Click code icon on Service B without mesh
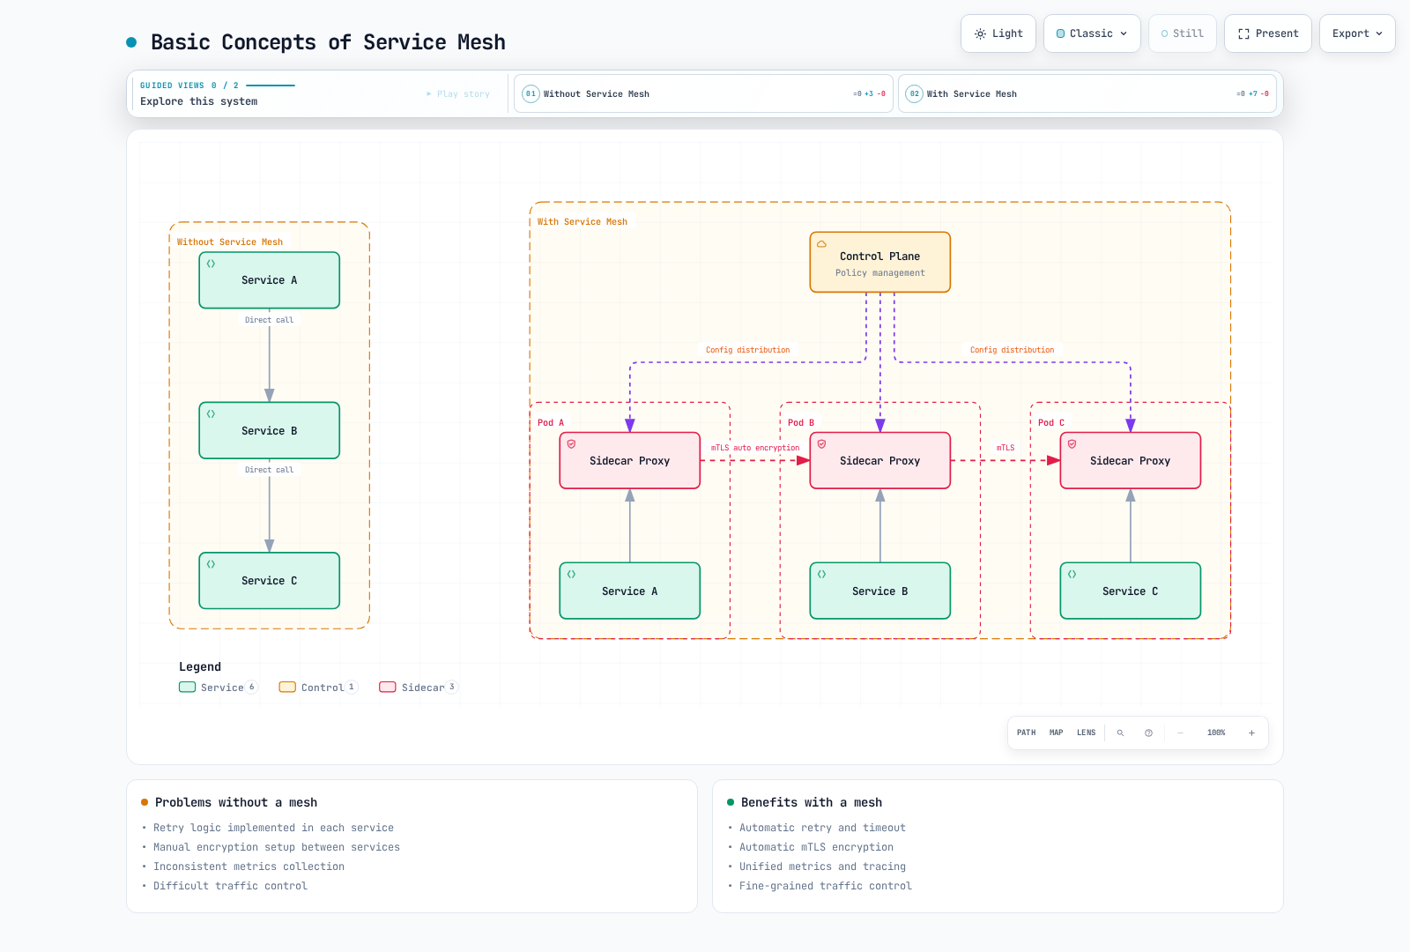1410x952 pixels. 211,413
